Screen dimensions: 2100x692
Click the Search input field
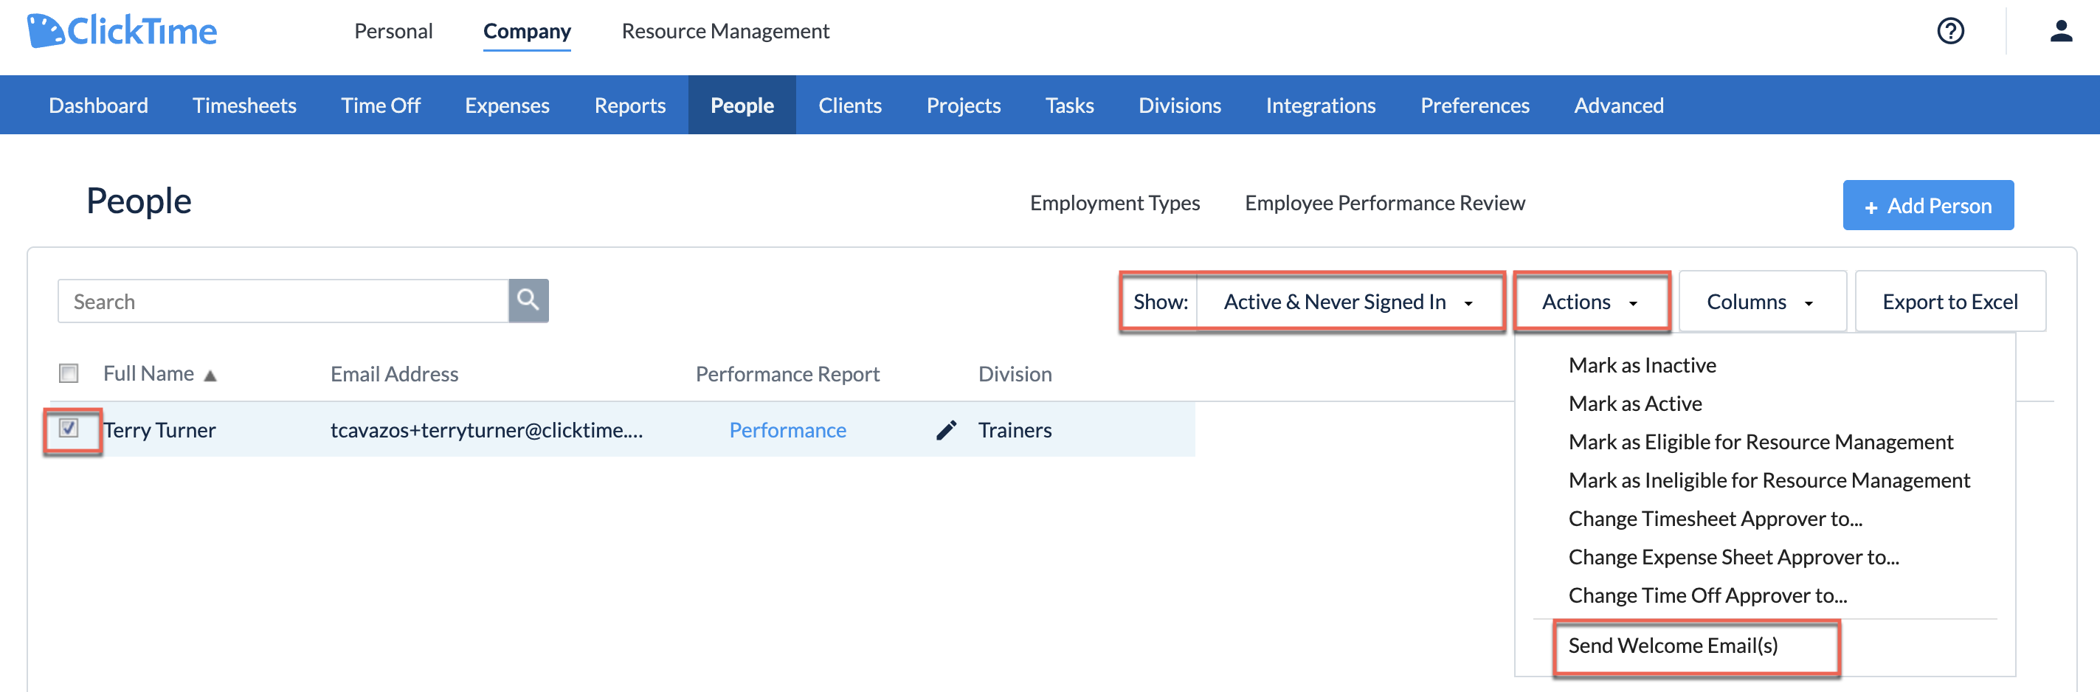coord(283,301)
